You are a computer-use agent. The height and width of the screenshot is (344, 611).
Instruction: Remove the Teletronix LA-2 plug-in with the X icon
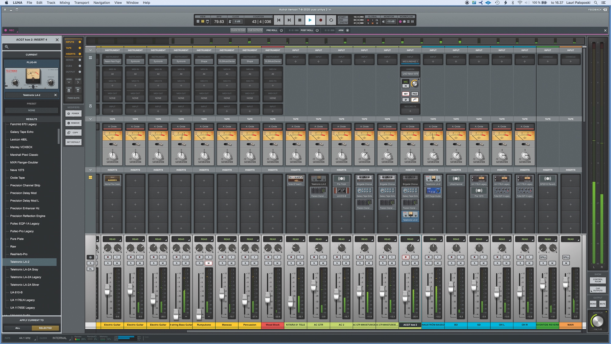coord(55,95)
